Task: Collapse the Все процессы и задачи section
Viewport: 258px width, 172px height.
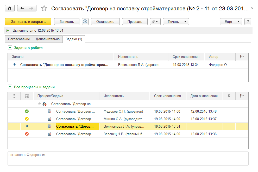Action: [10, 87]
